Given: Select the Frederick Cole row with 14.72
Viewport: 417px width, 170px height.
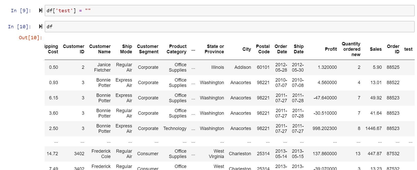Looking at the screenshot, I should click(x=230, y=154).
